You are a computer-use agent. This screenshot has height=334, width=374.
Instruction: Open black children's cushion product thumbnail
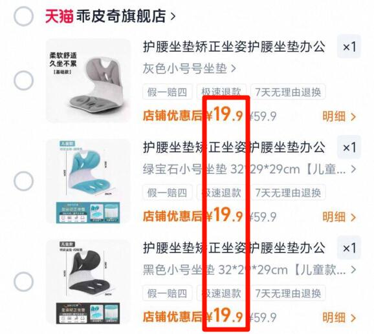point(88,282)
